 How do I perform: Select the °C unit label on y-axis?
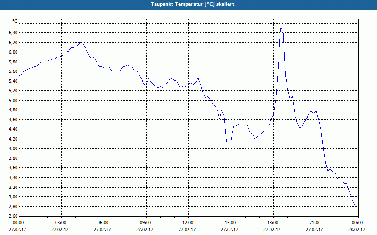point(15,21)
